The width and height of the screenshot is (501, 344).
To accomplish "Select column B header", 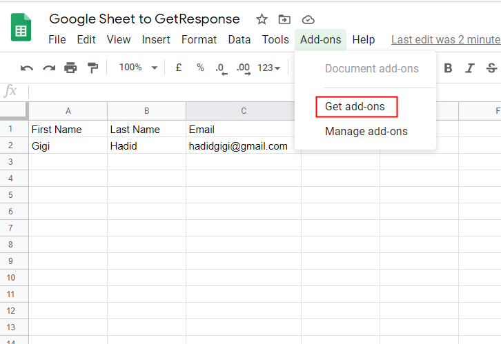I will 147,111.
